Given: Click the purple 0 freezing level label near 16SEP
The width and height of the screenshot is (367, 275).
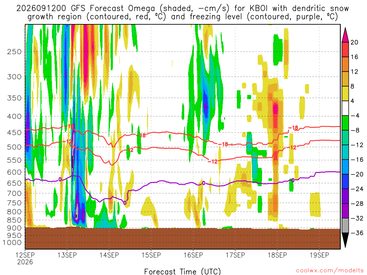Looking at the screenshot, I should (204, 183).
